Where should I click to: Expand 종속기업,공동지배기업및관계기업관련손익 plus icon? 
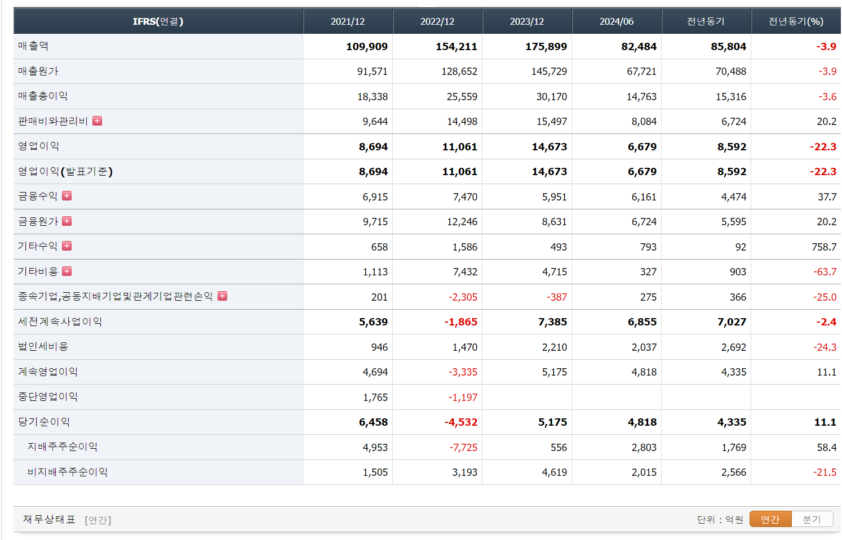223,296
